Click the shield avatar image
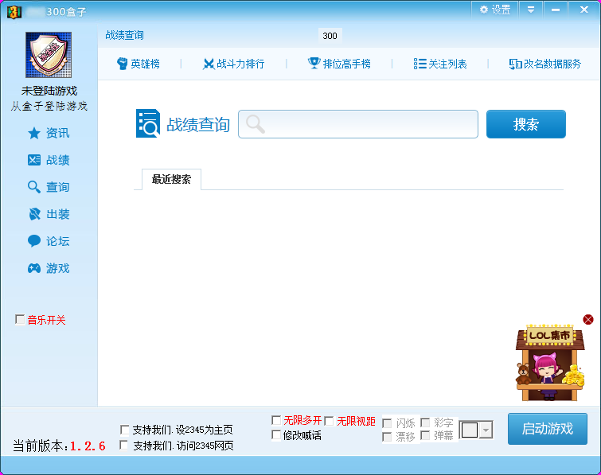This screenshot has width=601, height=475. pos(49,55)
